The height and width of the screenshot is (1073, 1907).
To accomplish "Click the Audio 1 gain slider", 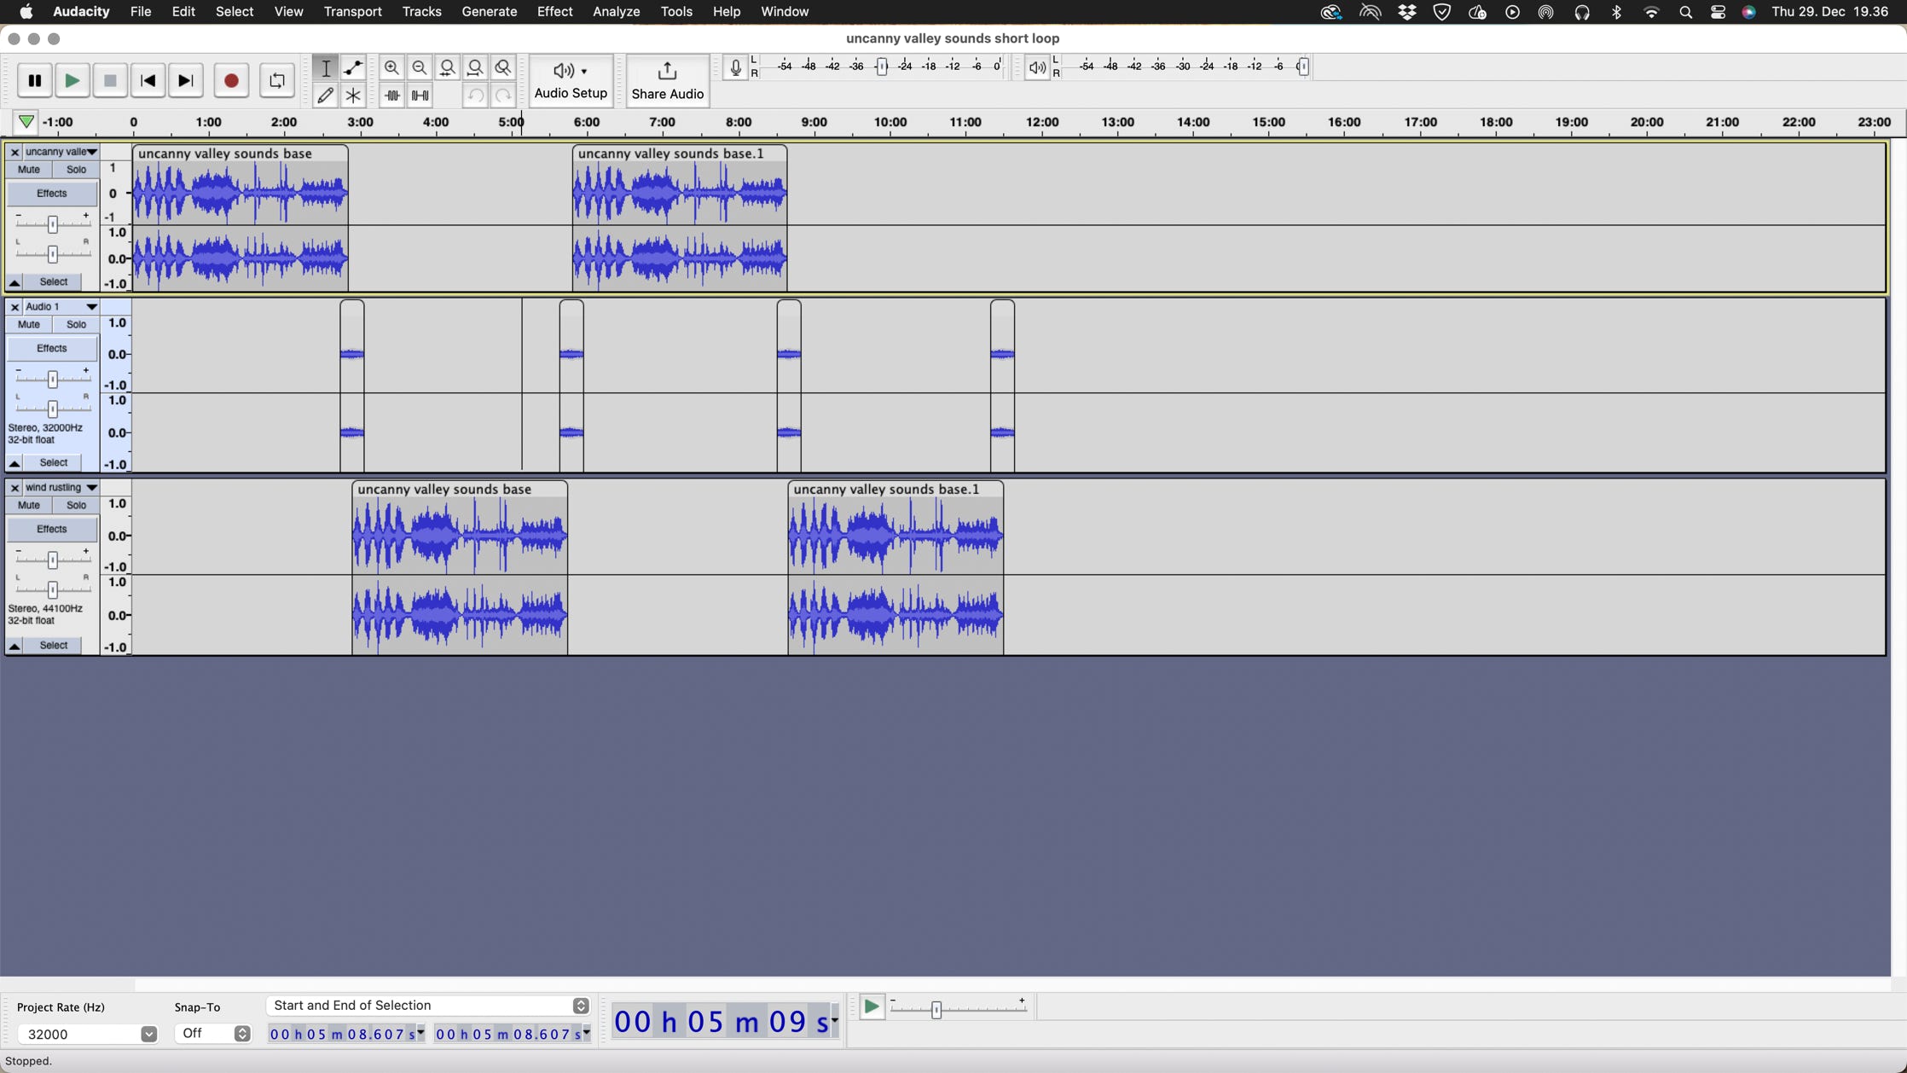I will click(x=53, y=379).
